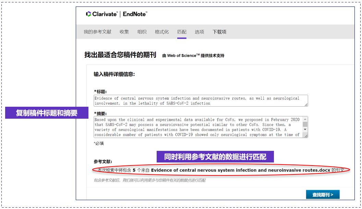Grab the abstract field resize handle
The height and width of the screenshot is (209, 362).
tap(306, 136)
